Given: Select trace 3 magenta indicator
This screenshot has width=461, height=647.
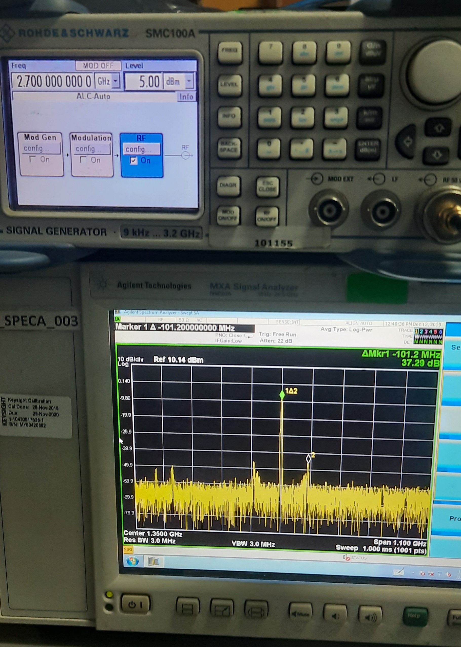Looking at the screenshot, I should click(426, 331).
